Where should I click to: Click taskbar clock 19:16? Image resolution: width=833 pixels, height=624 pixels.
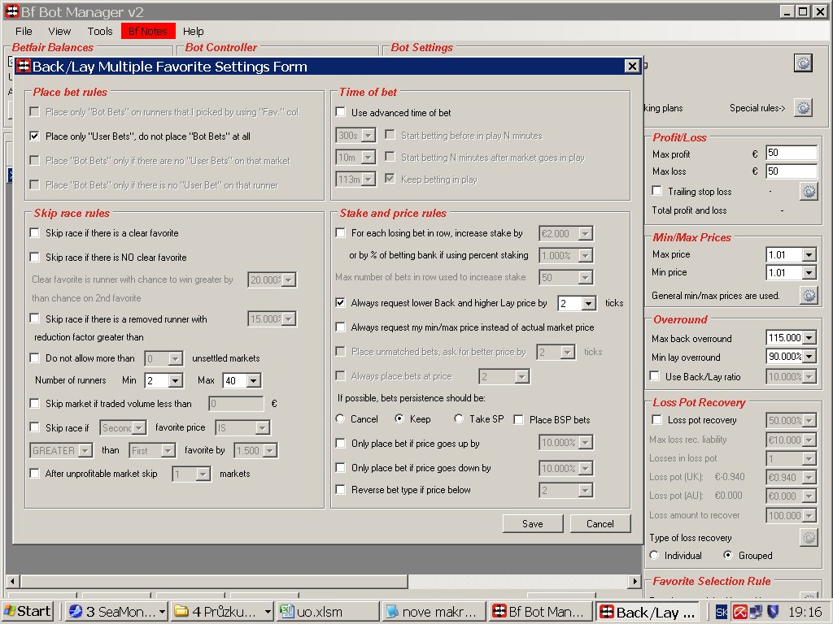(805, 612)
